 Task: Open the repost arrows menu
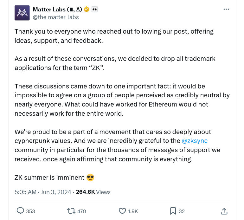point(71,211)
